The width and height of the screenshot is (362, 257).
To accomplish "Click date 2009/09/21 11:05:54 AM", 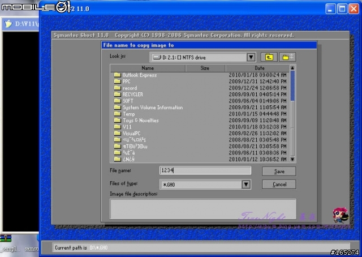I will click(257, 107).
